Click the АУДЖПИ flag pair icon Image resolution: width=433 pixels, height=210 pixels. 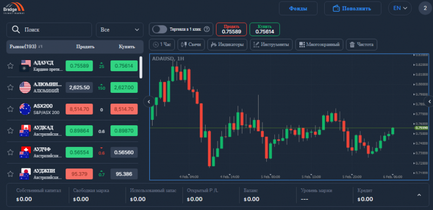point(25,174)
